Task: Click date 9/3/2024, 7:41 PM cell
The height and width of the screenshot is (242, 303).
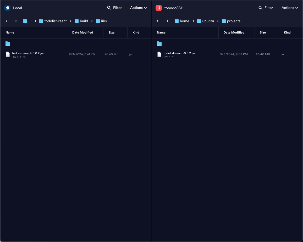Action: click(x=82, y=54)
